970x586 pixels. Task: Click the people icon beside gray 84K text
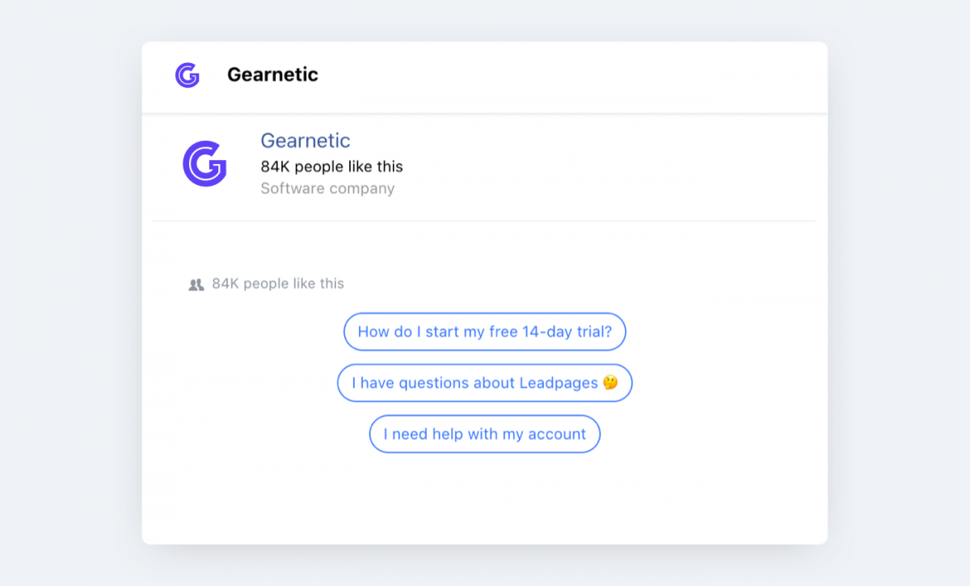(x=196, y=285)
